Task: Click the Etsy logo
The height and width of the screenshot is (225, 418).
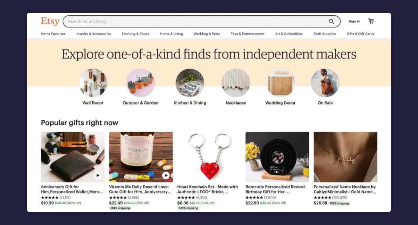Action: click(x=50, y=21)
